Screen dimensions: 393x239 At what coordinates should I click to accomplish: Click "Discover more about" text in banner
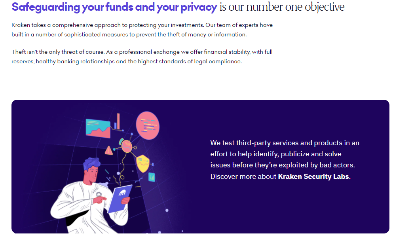click(x=243, y=176)
